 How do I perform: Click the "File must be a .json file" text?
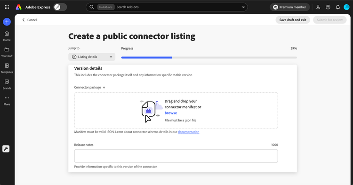coord(180,121)
